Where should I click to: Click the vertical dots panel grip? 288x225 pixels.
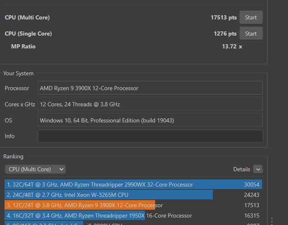(x=272, y=221)
